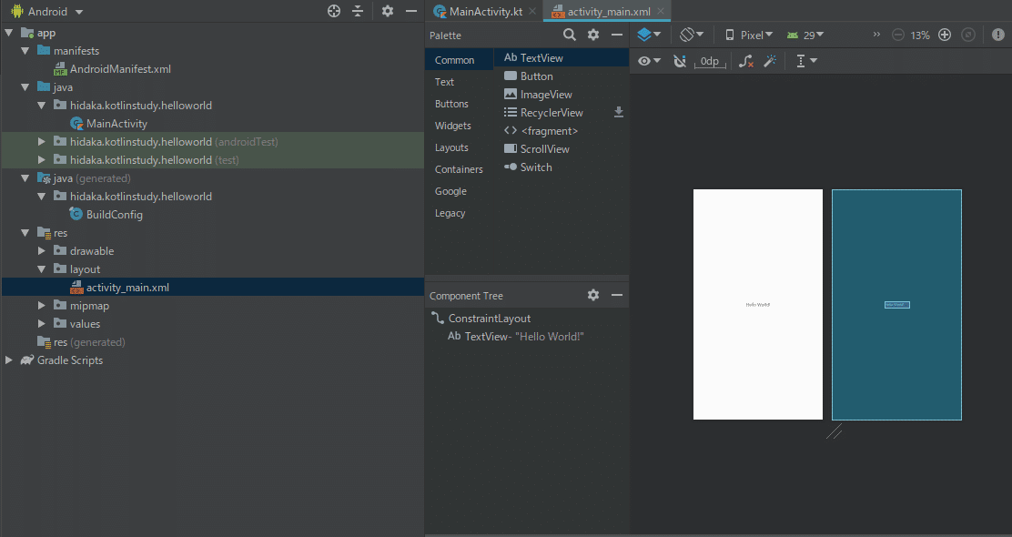This screenshot has width=1012, height=537.
Task: Open Palette gear settings
Action: [593, 35]
